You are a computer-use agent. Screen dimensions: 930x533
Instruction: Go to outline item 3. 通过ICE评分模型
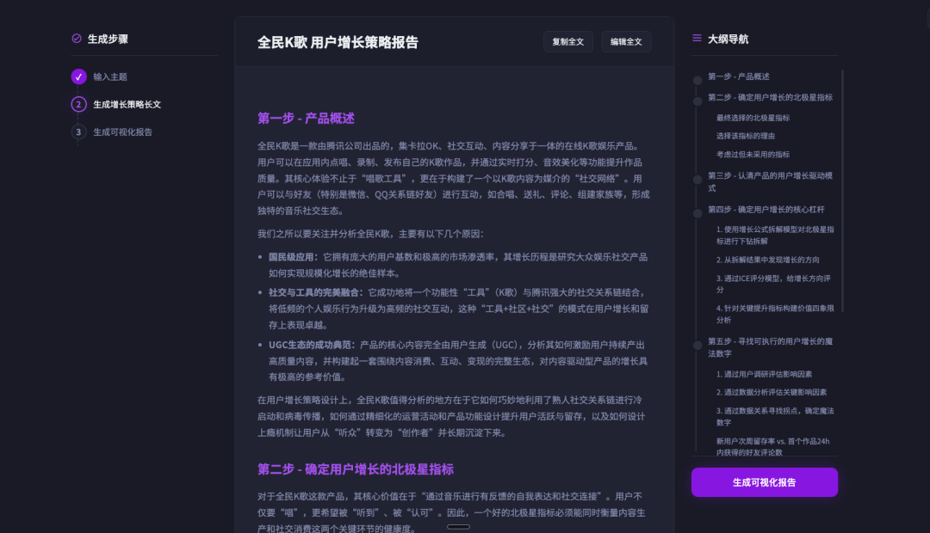coord(773,284)
